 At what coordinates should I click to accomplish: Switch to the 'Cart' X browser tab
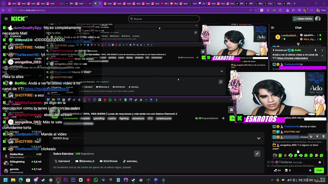[192, 4]
